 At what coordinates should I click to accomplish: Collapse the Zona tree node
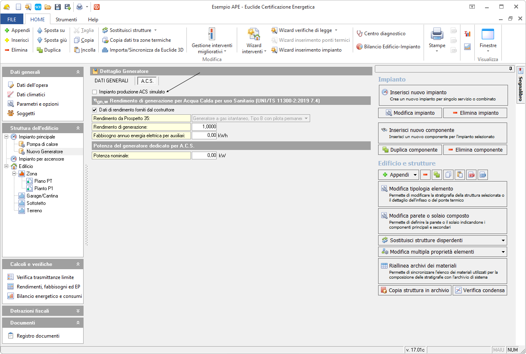[14, 174]
